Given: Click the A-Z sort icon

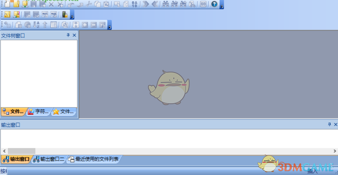Looking at the screenshot, I should [36, 25].
